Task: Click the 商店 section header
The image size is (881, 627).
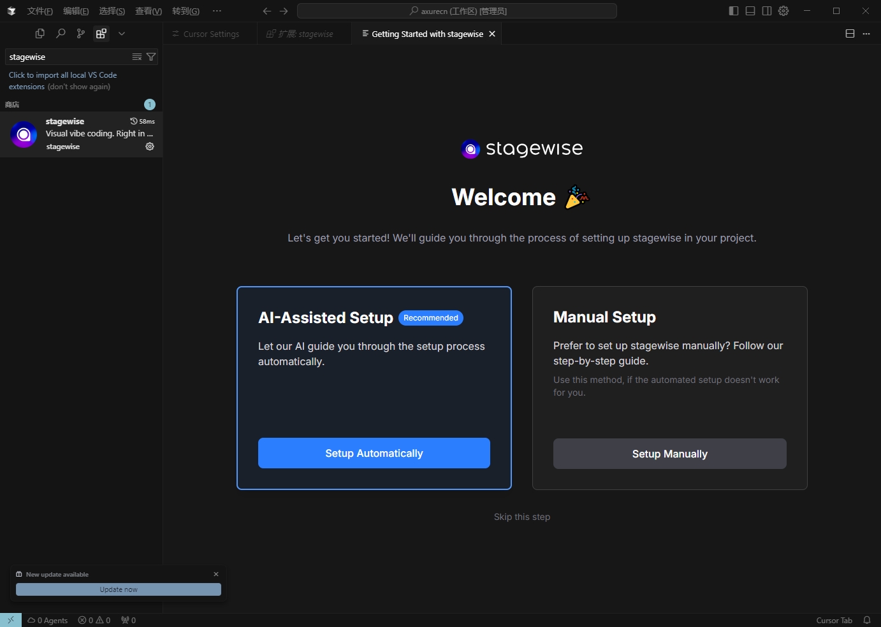Action: [x=12, y=104]
